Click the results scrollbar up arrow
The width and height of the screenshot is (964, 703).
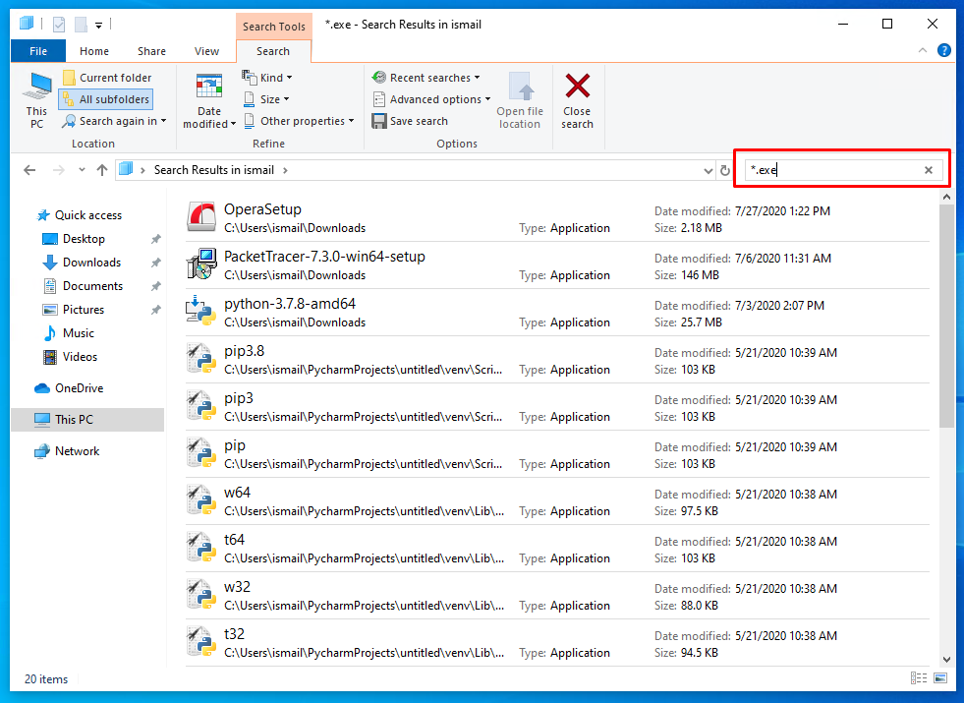click(946, 197)
